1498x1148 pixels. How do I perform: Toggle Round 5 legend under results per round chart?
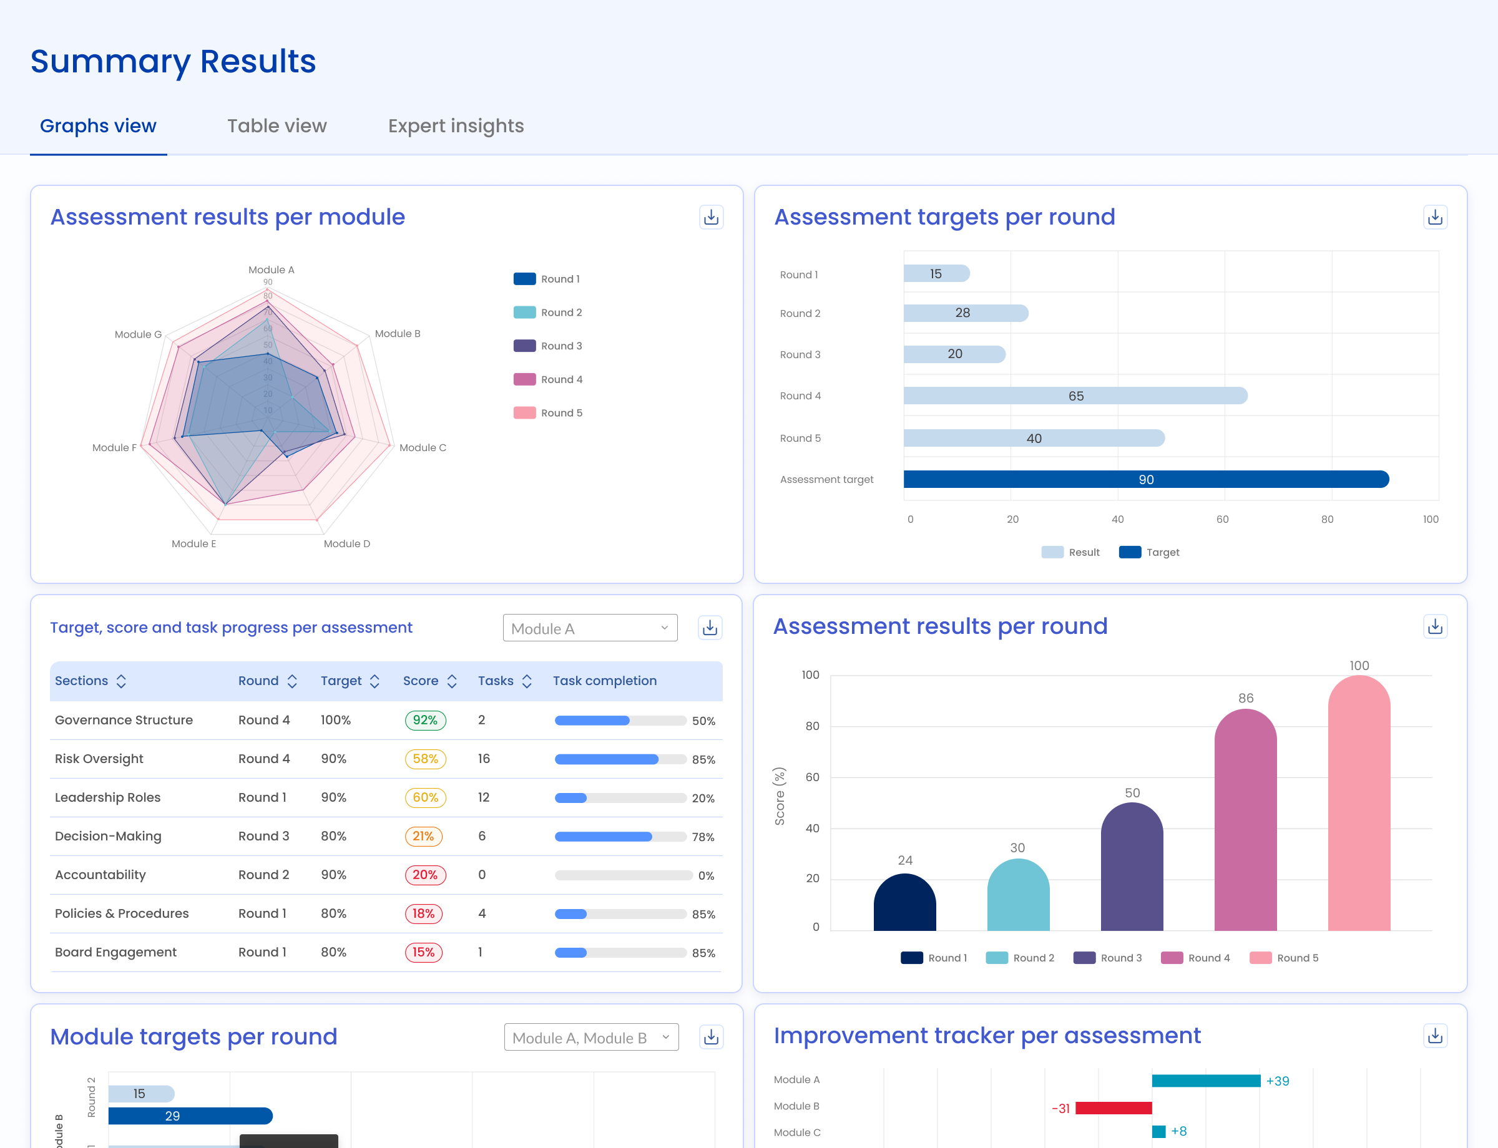(1284, 958)
